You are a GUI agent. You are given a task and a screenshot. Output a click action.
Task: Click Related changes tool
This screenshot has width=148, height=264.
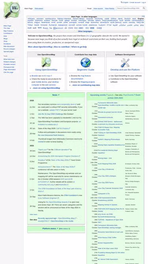(9, 62)
